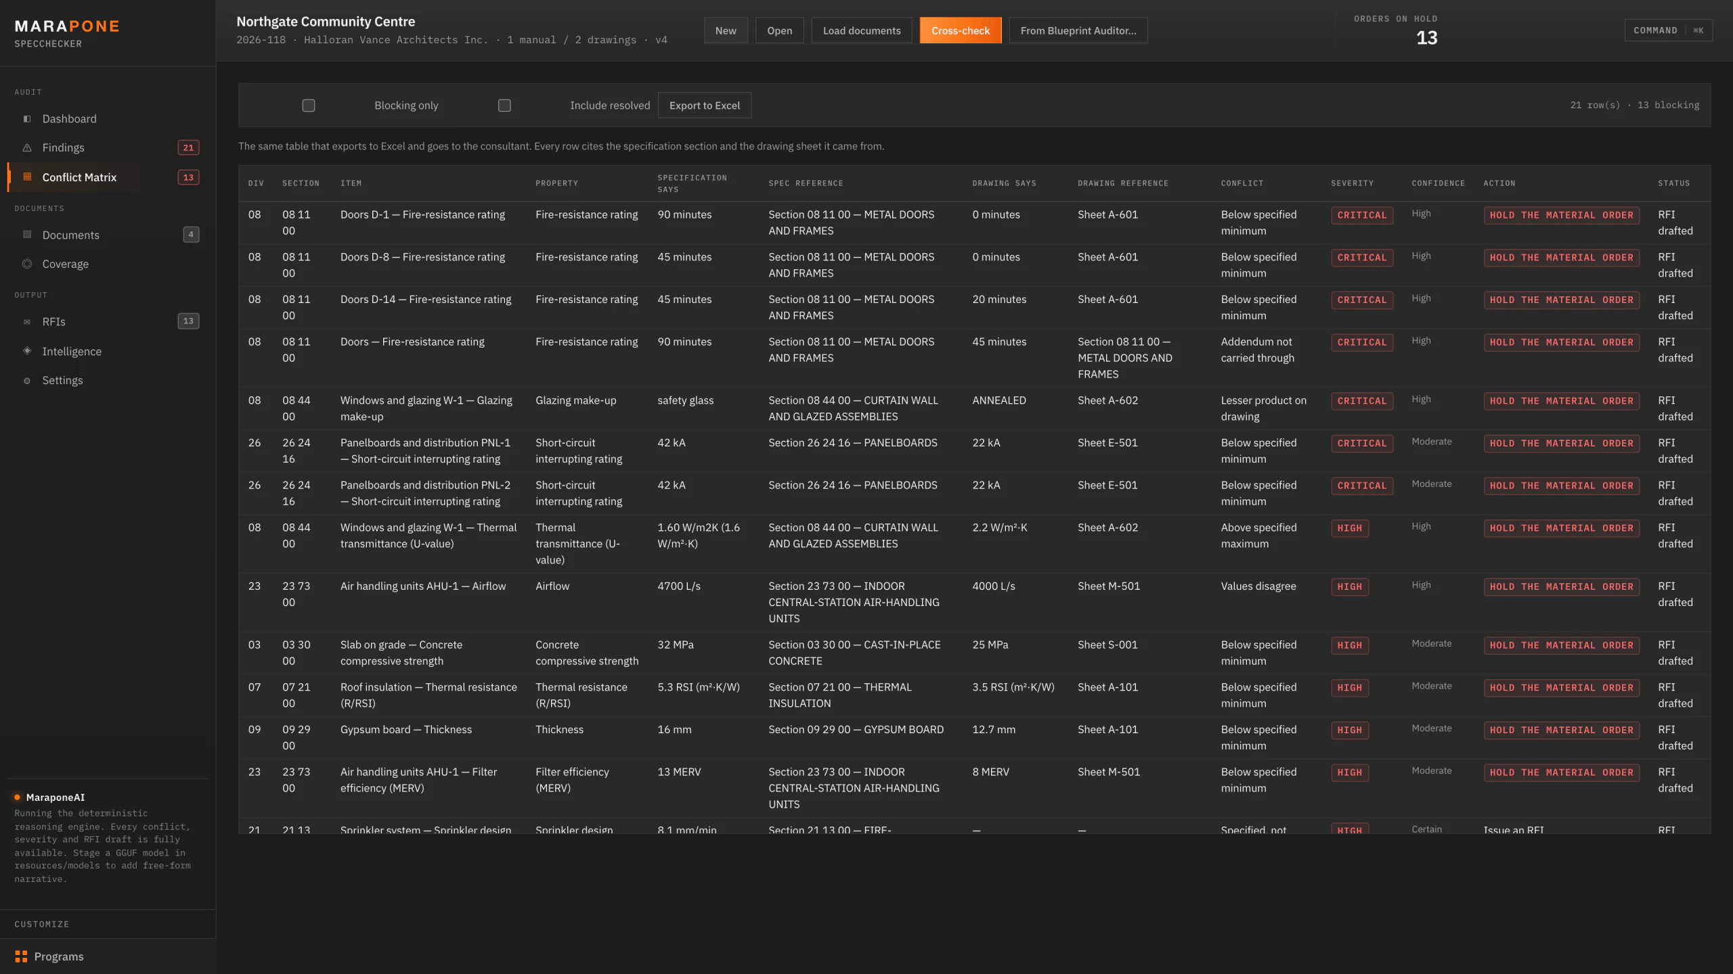Viewport: 1733px width, 974px height.
Task: Click HOLD THE MATERIAL ORDER for Doors D-8
Action: click(x=1561, y=258)
